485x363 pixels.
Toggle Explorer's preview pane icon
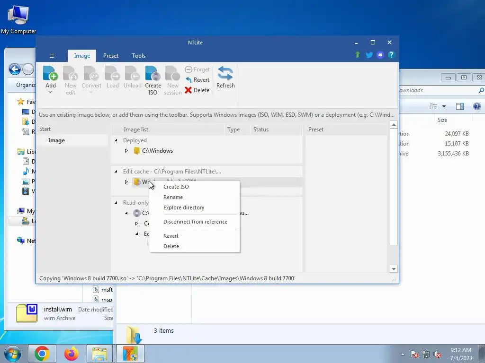pos(460,106)
